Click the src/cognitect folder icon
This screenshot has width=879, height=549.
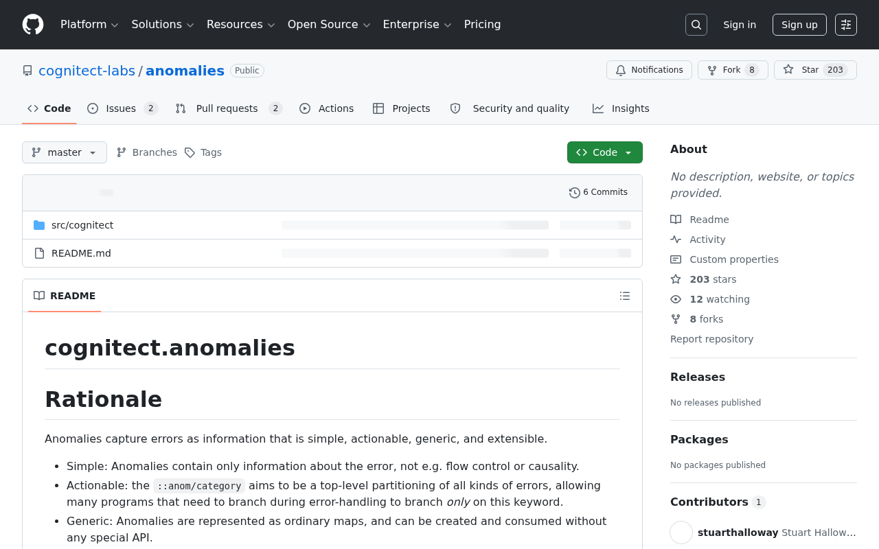coord(39,225)
